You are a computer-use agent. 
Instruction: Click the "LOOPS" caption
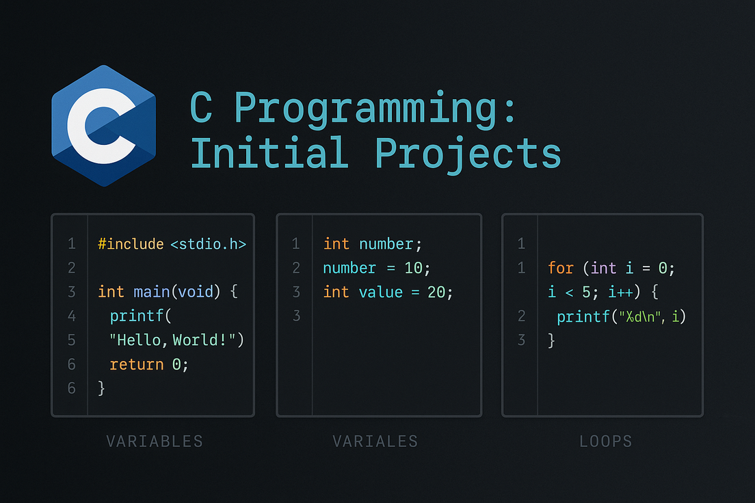(x=605, y=441)
